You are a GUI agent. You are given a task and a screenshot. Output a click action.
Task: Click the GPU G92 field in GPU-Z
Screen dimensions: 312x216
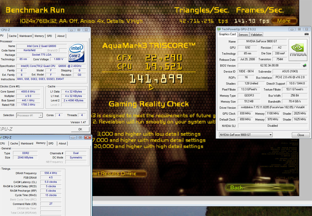247,47
